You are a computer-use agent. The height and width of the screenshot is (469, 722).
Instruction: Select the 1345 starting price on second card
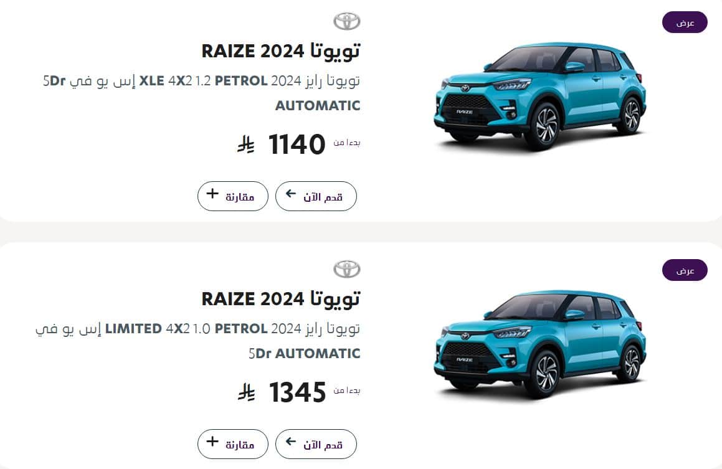297,392
